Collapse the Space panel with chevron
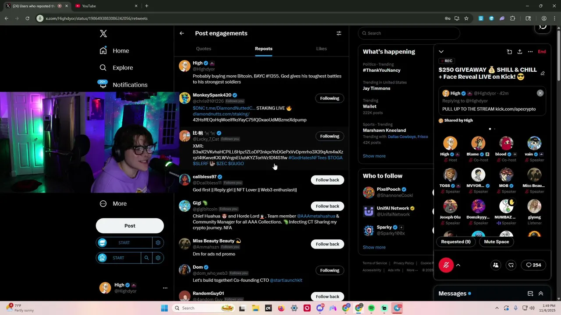 click(x=441, y=52)
